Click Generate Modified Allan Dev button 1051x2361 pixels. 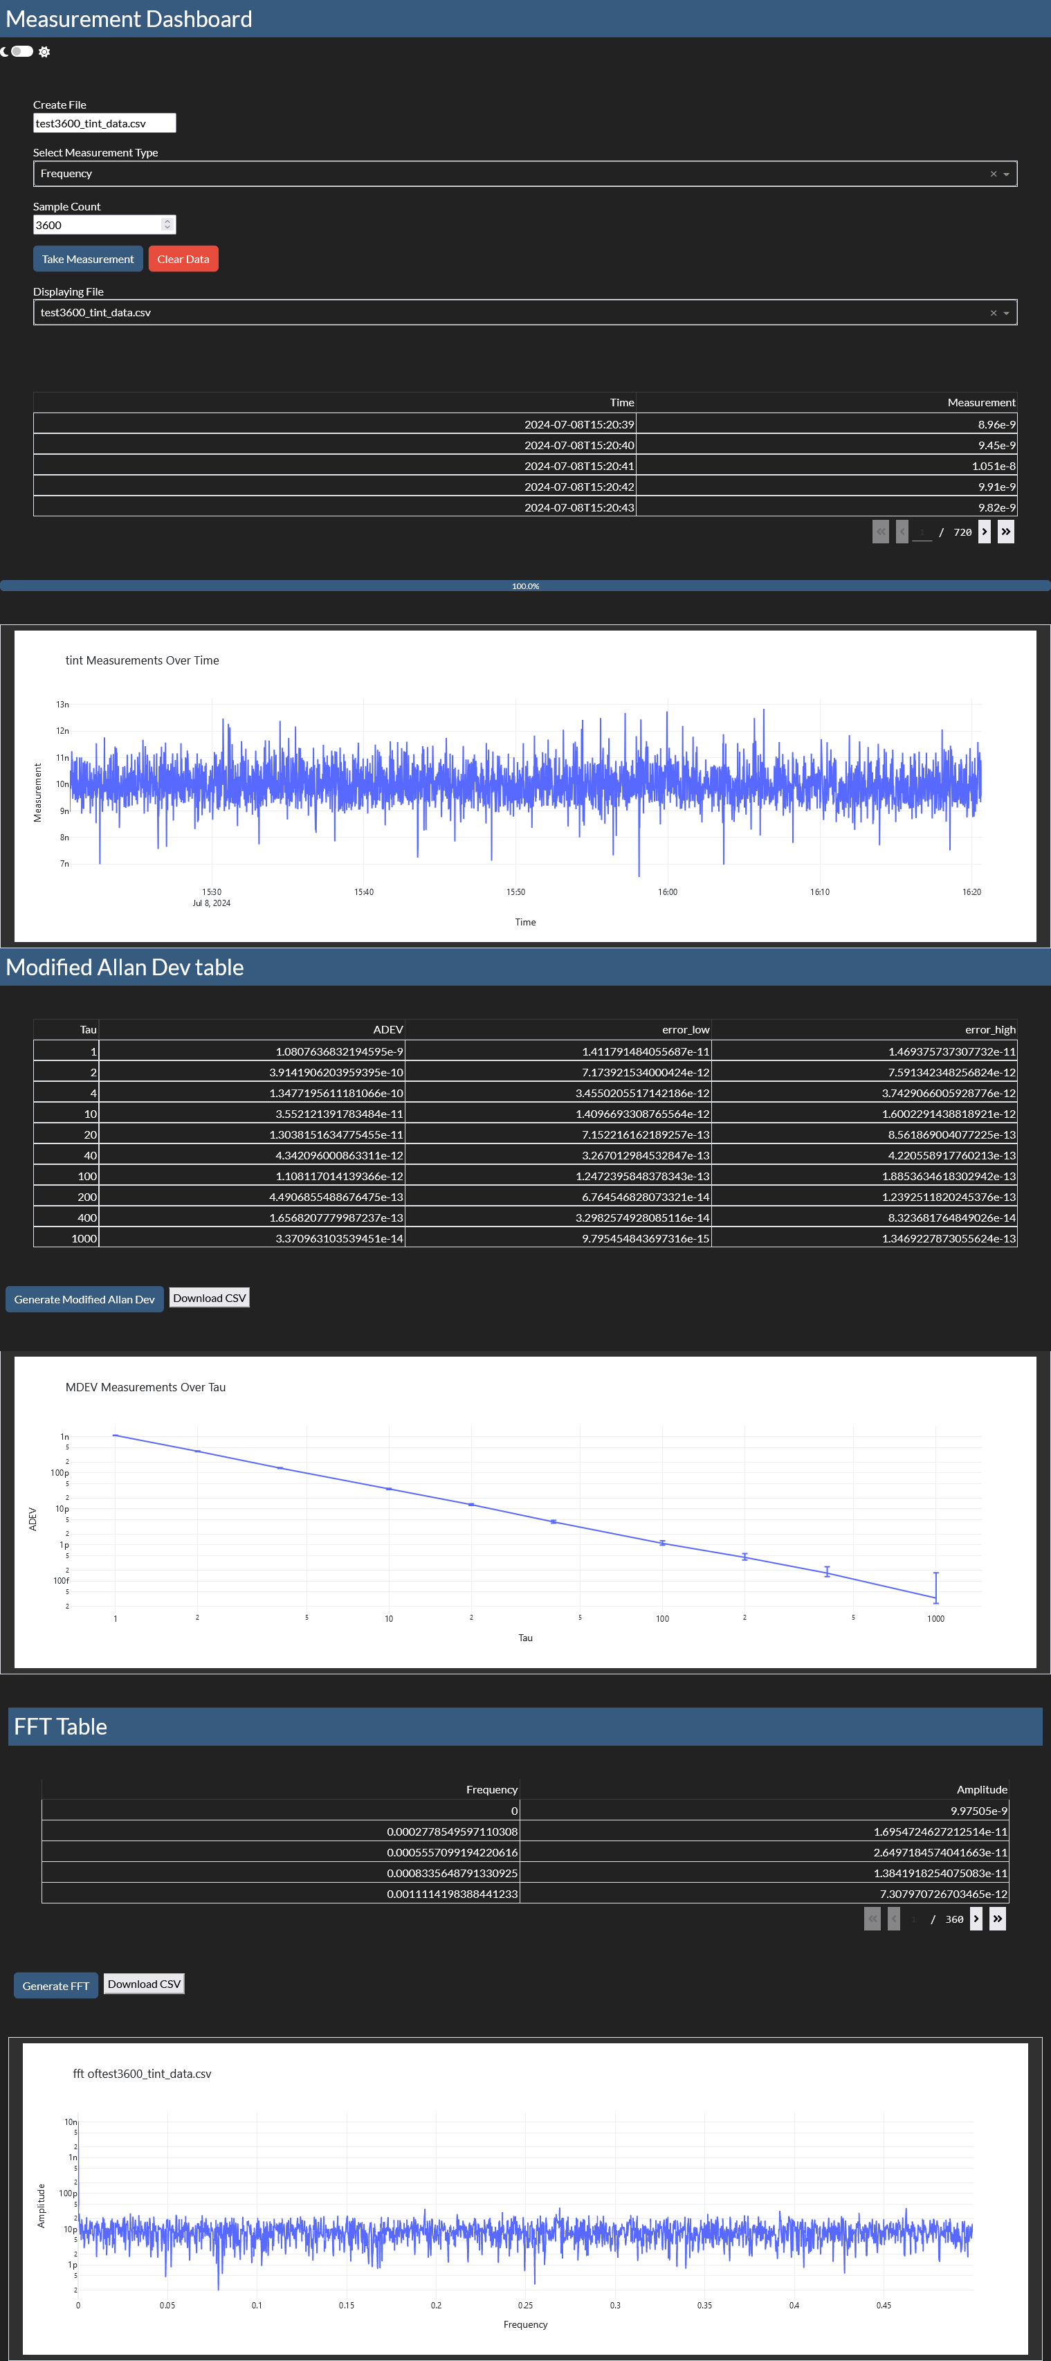[x=84, y=1299]
